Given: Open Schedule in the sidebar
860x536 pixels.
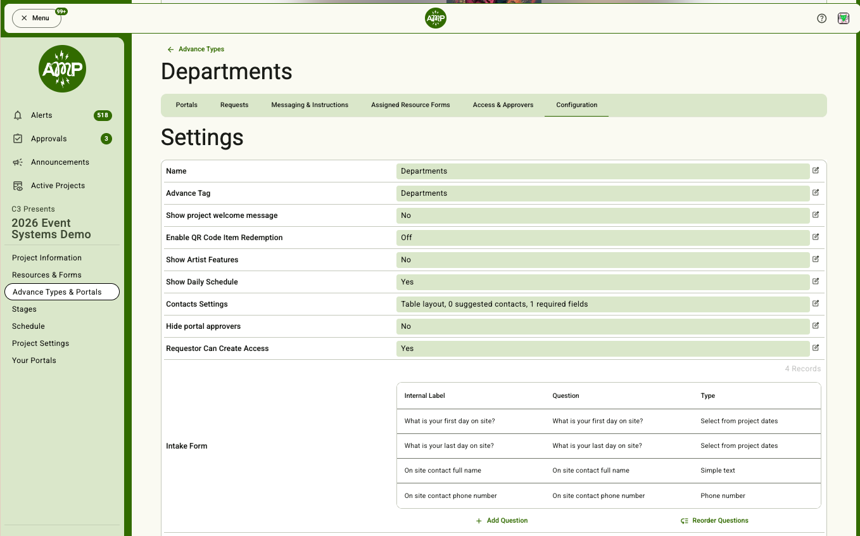Looking at the screenshot, I should [28, 326].
